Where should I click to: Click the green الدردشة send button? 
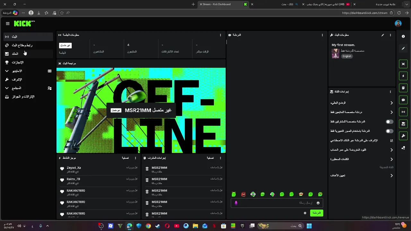coord(317,213)
